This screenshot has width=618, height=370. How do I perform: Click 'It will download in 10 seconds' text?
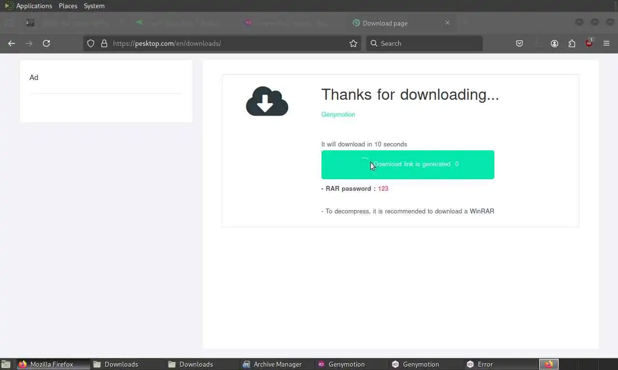(364, 144)
